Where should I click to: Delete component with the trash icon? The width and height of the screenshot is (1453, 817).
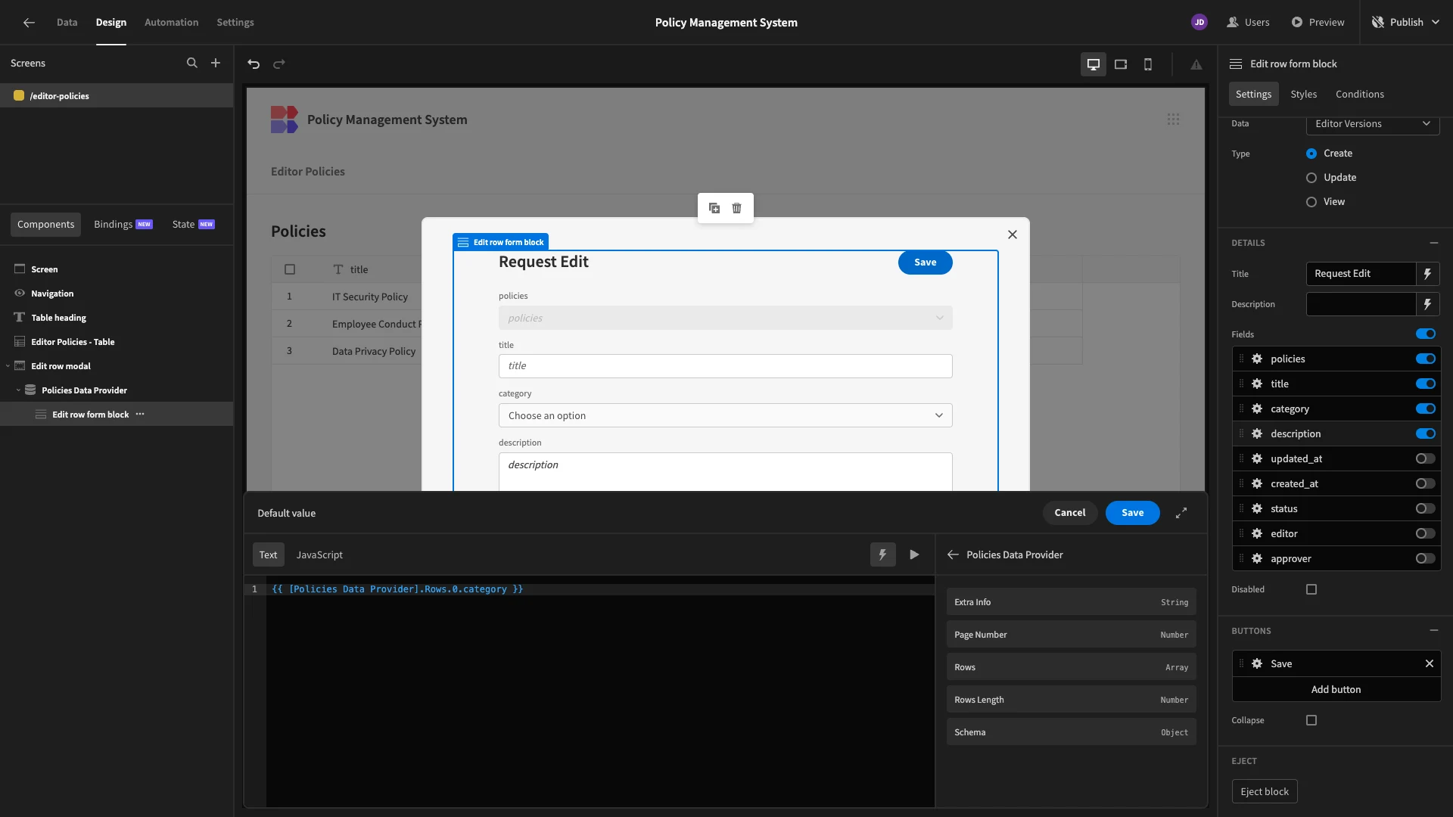pos(737,208)
